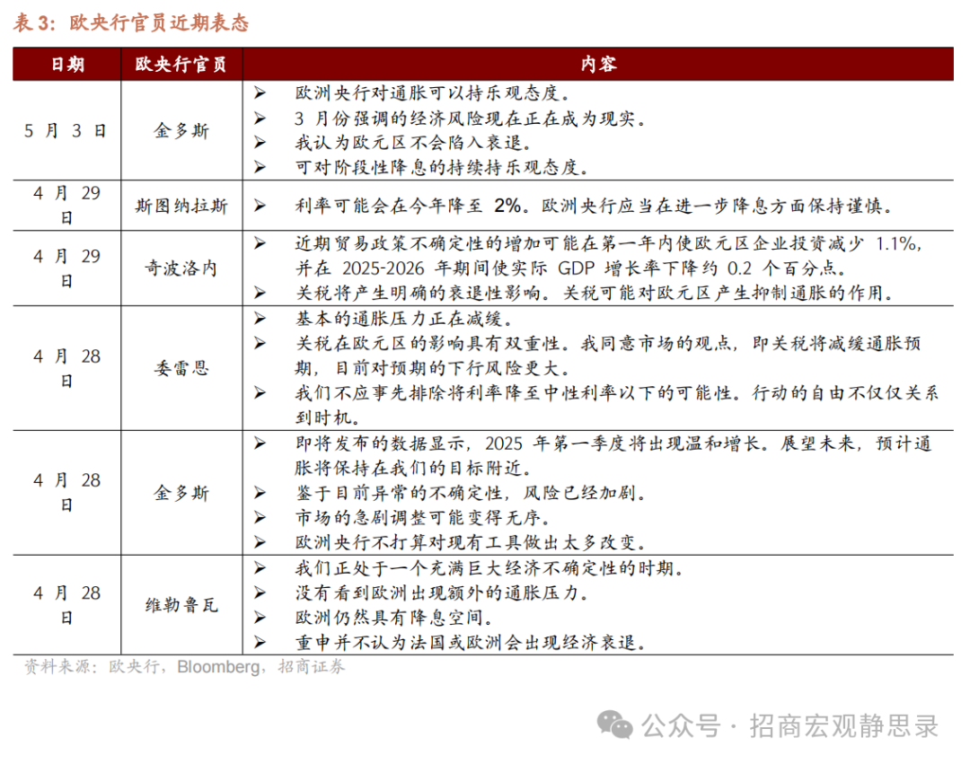Select the 4月29日 date cell beside 奇波洛内
970x764 pixels.
click(66, 268)
